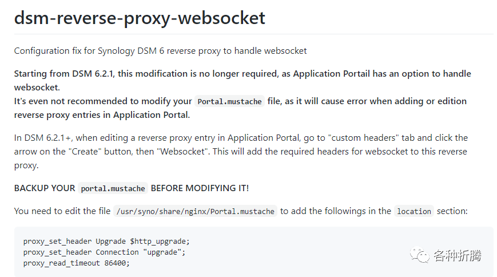
Task: Click the WeChat watermark logo icon
Action: point(419,255)
